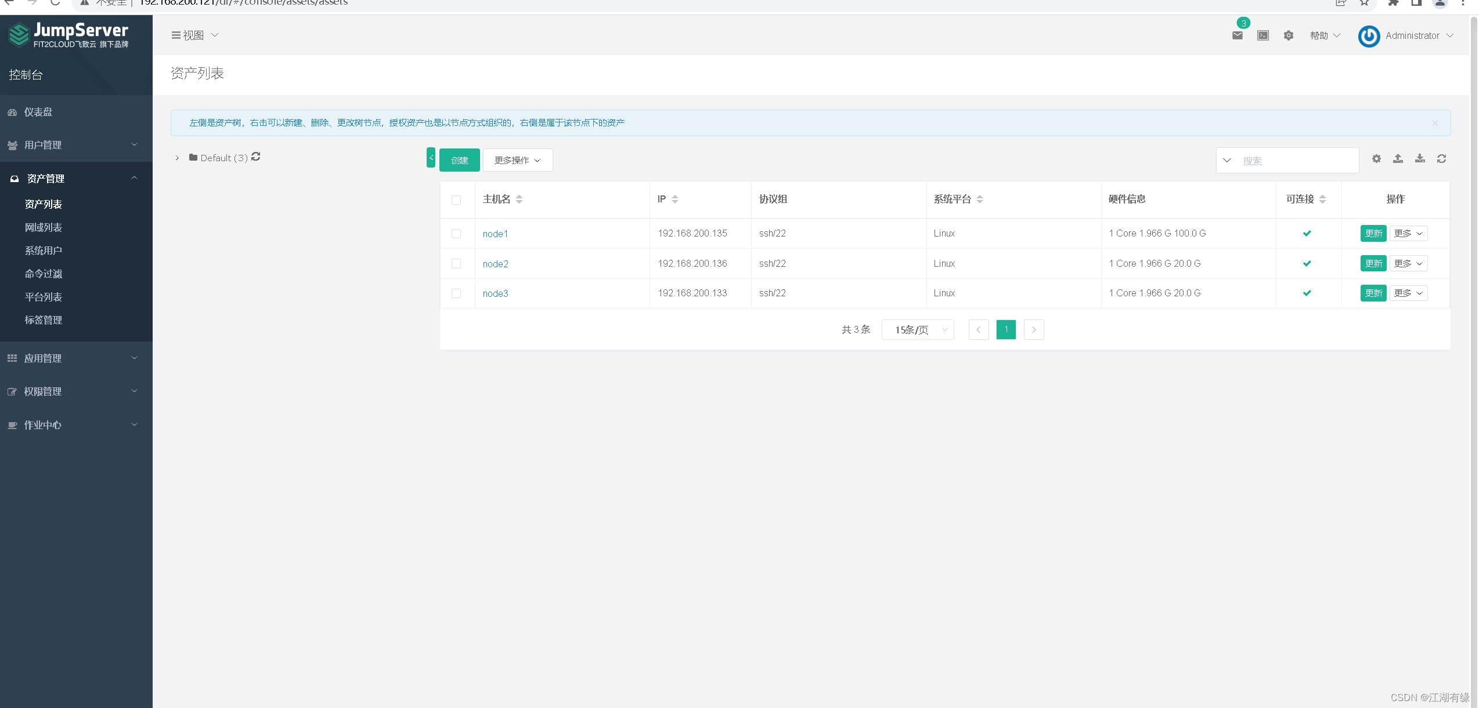Open 更多 dropdown for node3
This screenshot has height=708, width=1479.
(x=1408, y=293)
